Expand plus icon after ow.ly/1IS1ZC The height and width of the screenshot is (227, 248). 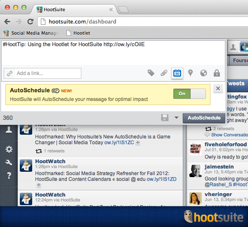[138, 143]
